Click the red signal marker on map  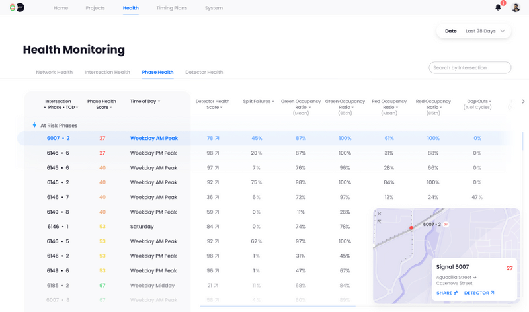pos(411,228)
